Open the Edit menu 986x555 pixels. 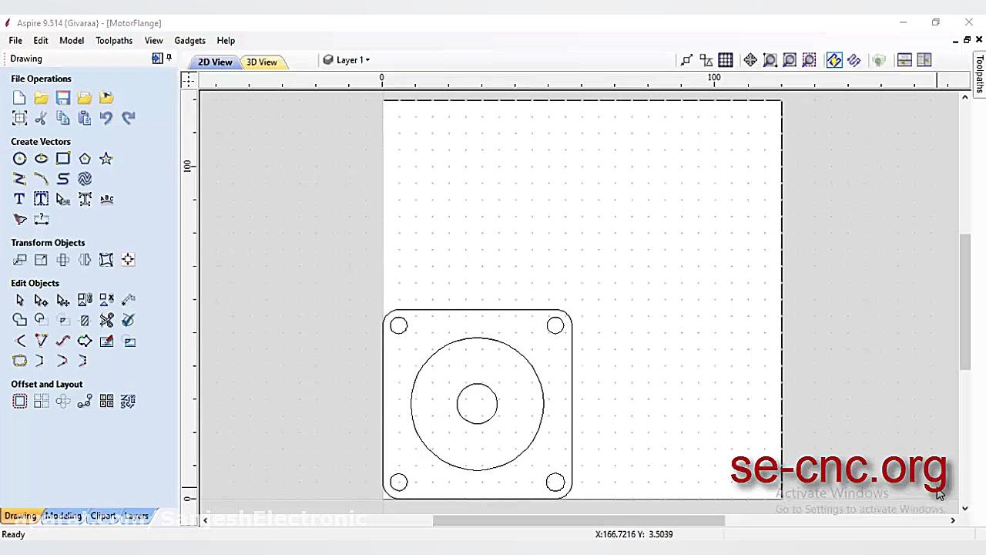(x=41, y=41)
